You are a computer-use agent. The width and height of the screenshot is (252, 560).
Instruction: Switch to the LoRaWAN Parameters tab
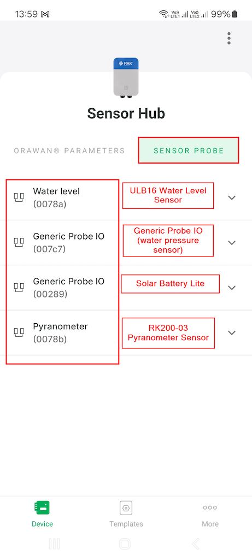coord(69,151)
